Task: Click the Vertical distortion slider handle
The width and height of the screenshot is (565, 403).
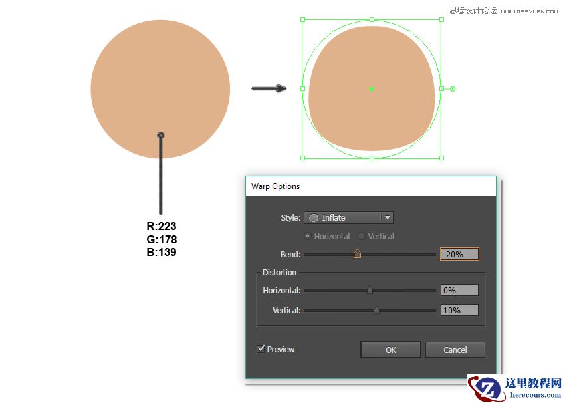Action: point(376,310)
